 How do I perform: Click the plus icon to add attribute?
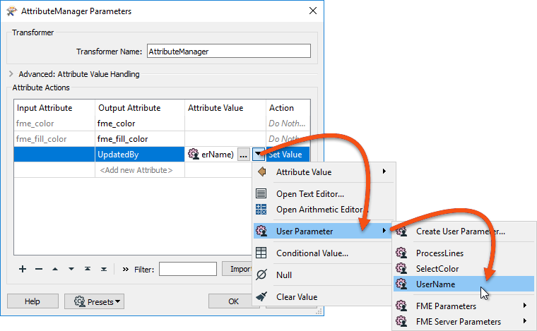[x=23, y=269]
